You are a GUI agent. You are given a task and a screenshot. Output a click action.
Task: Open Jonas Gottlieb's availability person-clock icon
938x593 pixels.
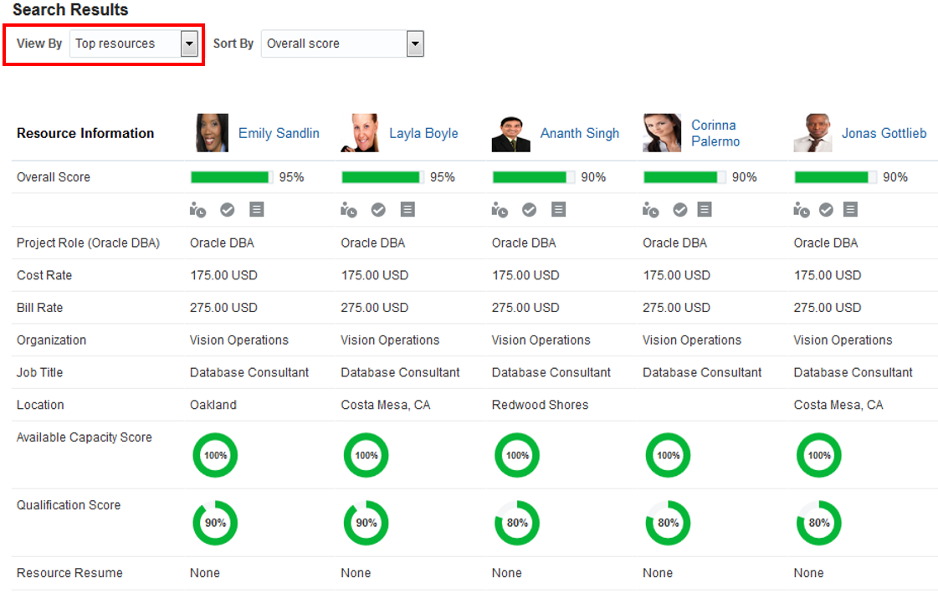(801, 210)
